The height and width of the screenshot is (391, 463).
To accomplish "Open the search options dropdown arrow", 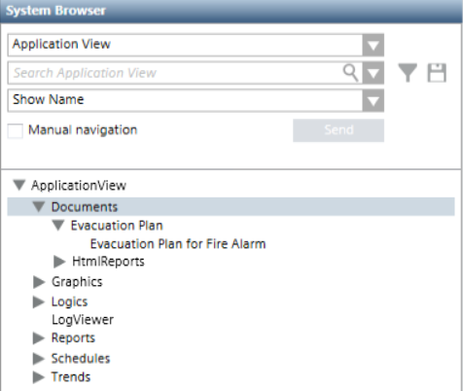I will pyautogui.click(x=374, y=73).
